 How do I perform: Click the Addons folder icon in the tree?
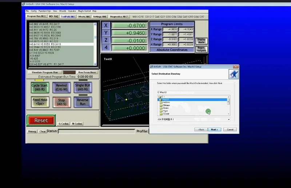(161, 103)
